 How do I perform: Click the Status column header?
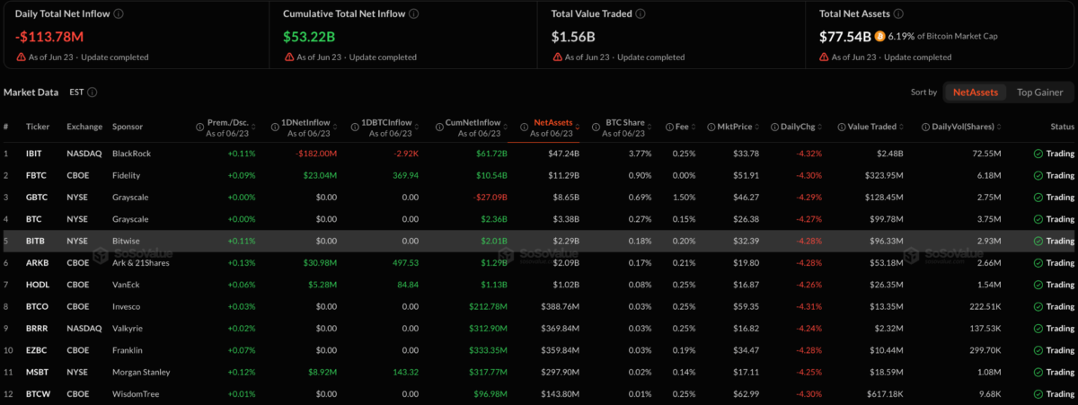(x=1062, y=127)
